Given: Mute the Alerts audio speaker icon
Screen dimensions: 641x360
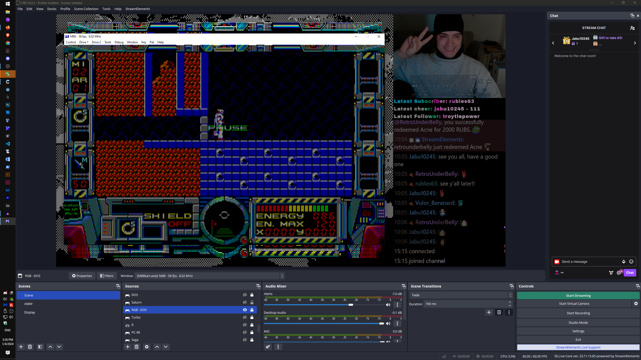Looking at the screenshot, I should coord(388,305).
